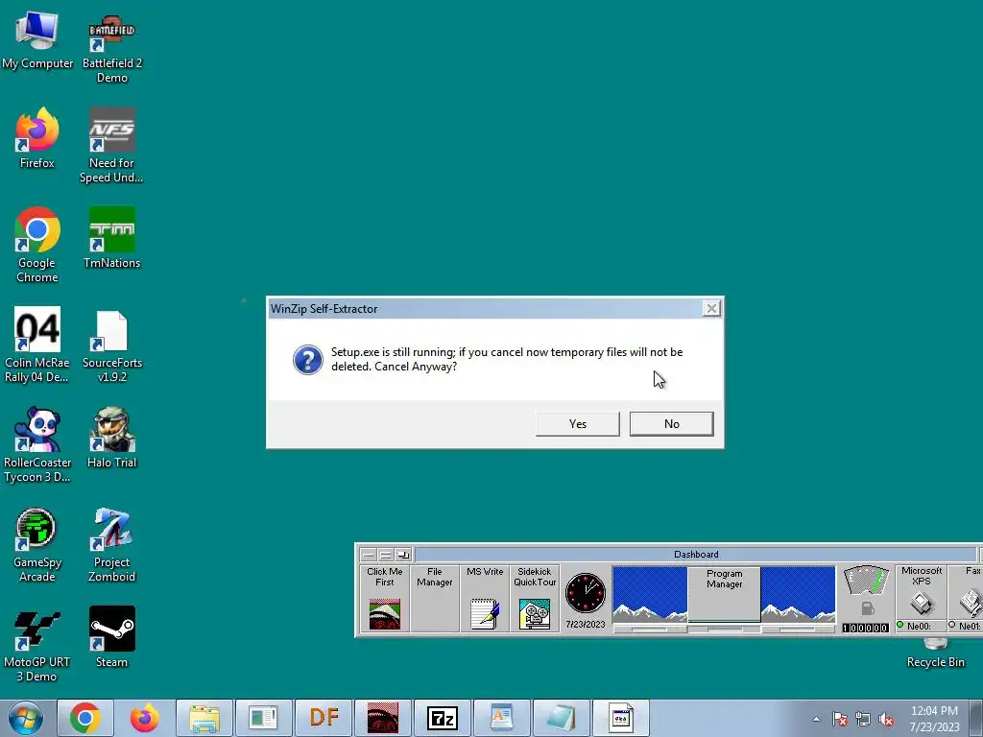Click the muted volume tray icon
983x737 pixels.
click(886, 719)
